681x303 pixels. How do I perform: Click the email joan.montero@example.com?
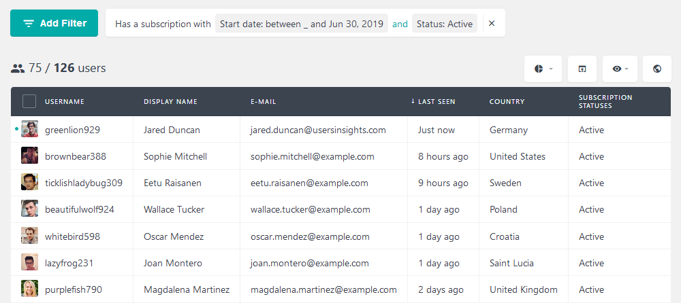point(310,263)
